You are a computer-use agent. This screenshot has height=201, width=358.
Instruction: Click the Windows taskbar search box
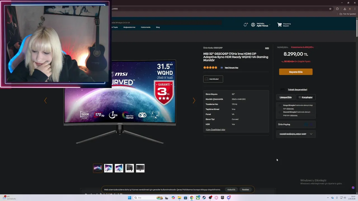pyautogui.click(x=148, y=198)
